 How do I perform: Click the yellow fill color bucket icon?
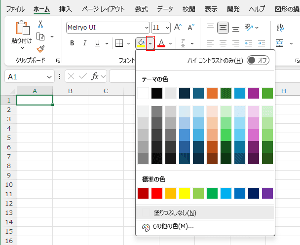(x=141, y=43)
